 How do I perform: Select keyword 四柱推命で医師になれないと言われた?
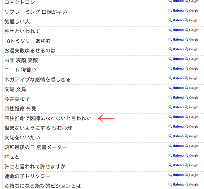coord(48,118)
